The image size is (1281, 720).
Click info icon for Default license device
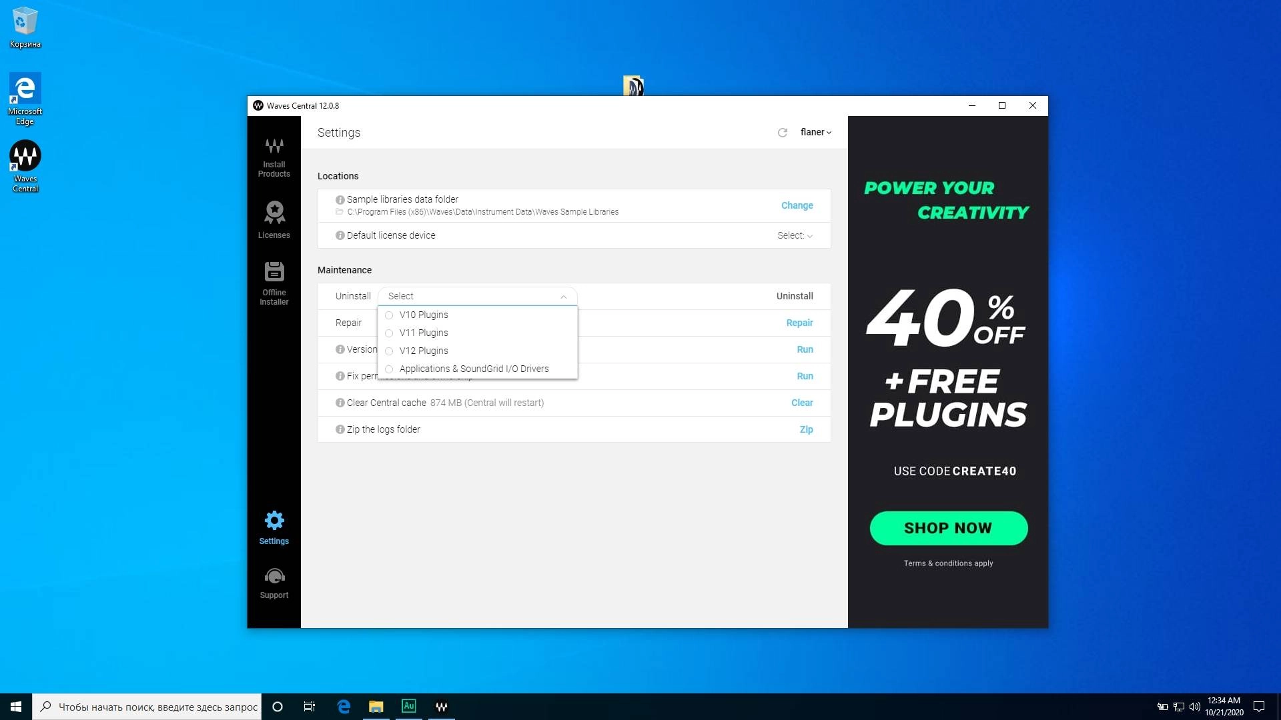340,235
